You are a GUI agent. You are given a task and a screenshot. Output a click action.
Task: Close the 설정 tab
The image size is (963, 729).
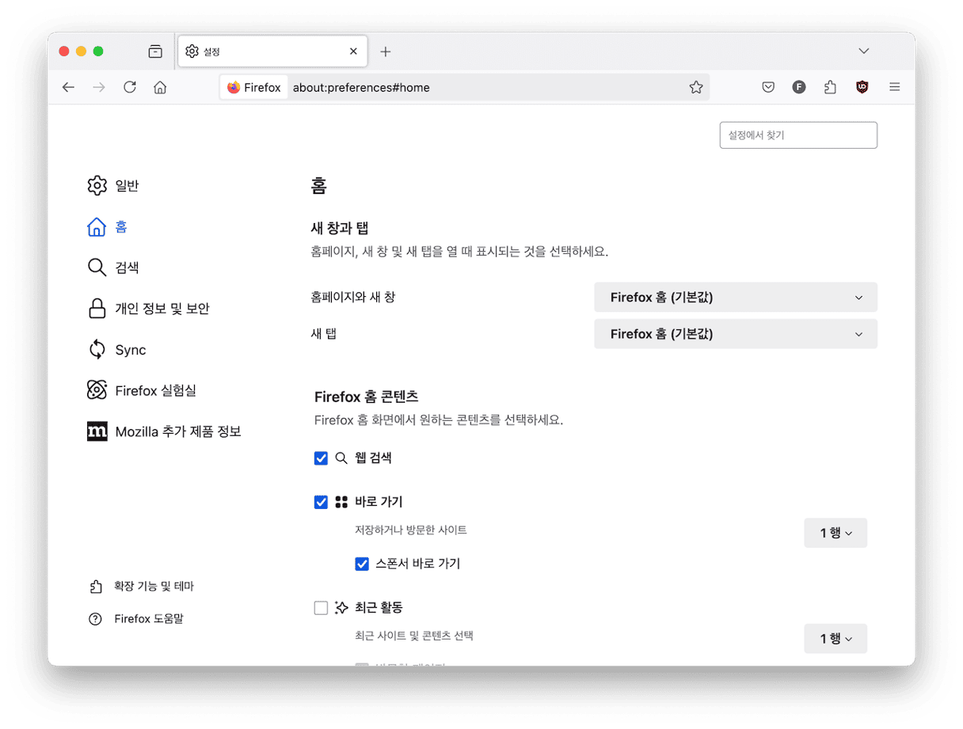click(353, 51)
